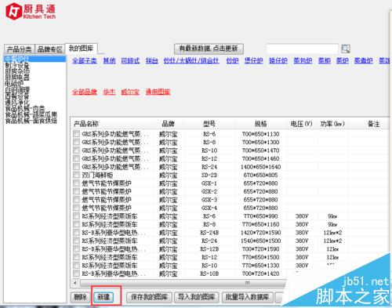Sort by the 型号 column header
The height and width of the screenshot is (308, 392).
(209, 124)
